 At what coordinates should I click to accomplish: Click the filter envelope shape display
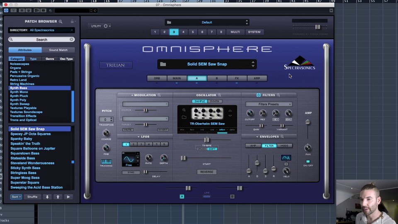tap(286, 158)
